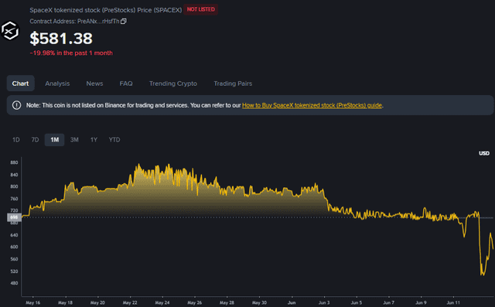Screen dimensions: 495x307
Task: Click the 600 value on y-axis
Action: click(x=14, y=247)
